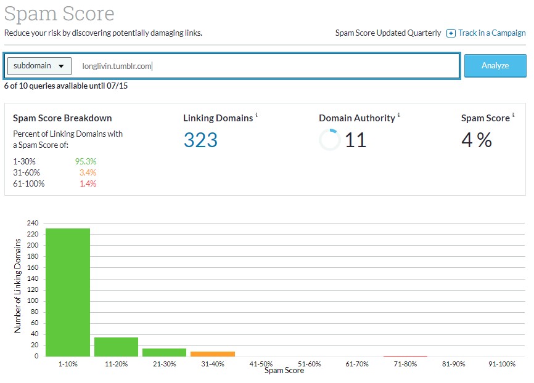Click the 240 y-axis tick label
Image resolution: width=534 pixels, height=383 pixels.
coord(33,223)
